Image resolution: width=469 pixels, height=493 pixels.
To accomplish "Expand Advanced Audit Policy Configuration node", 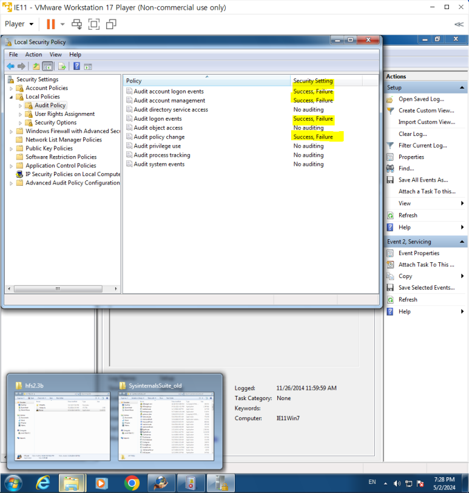I will [x=11, y=183].
